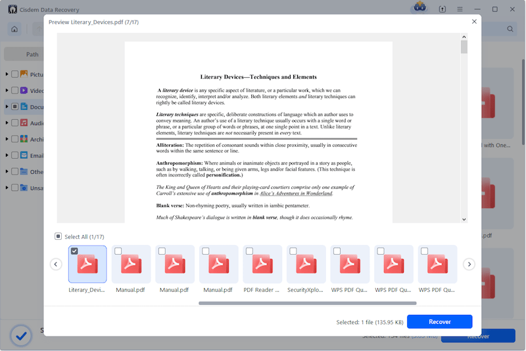Select the Emails category icon
Screen dimensions: 526x351
[24, 155]
